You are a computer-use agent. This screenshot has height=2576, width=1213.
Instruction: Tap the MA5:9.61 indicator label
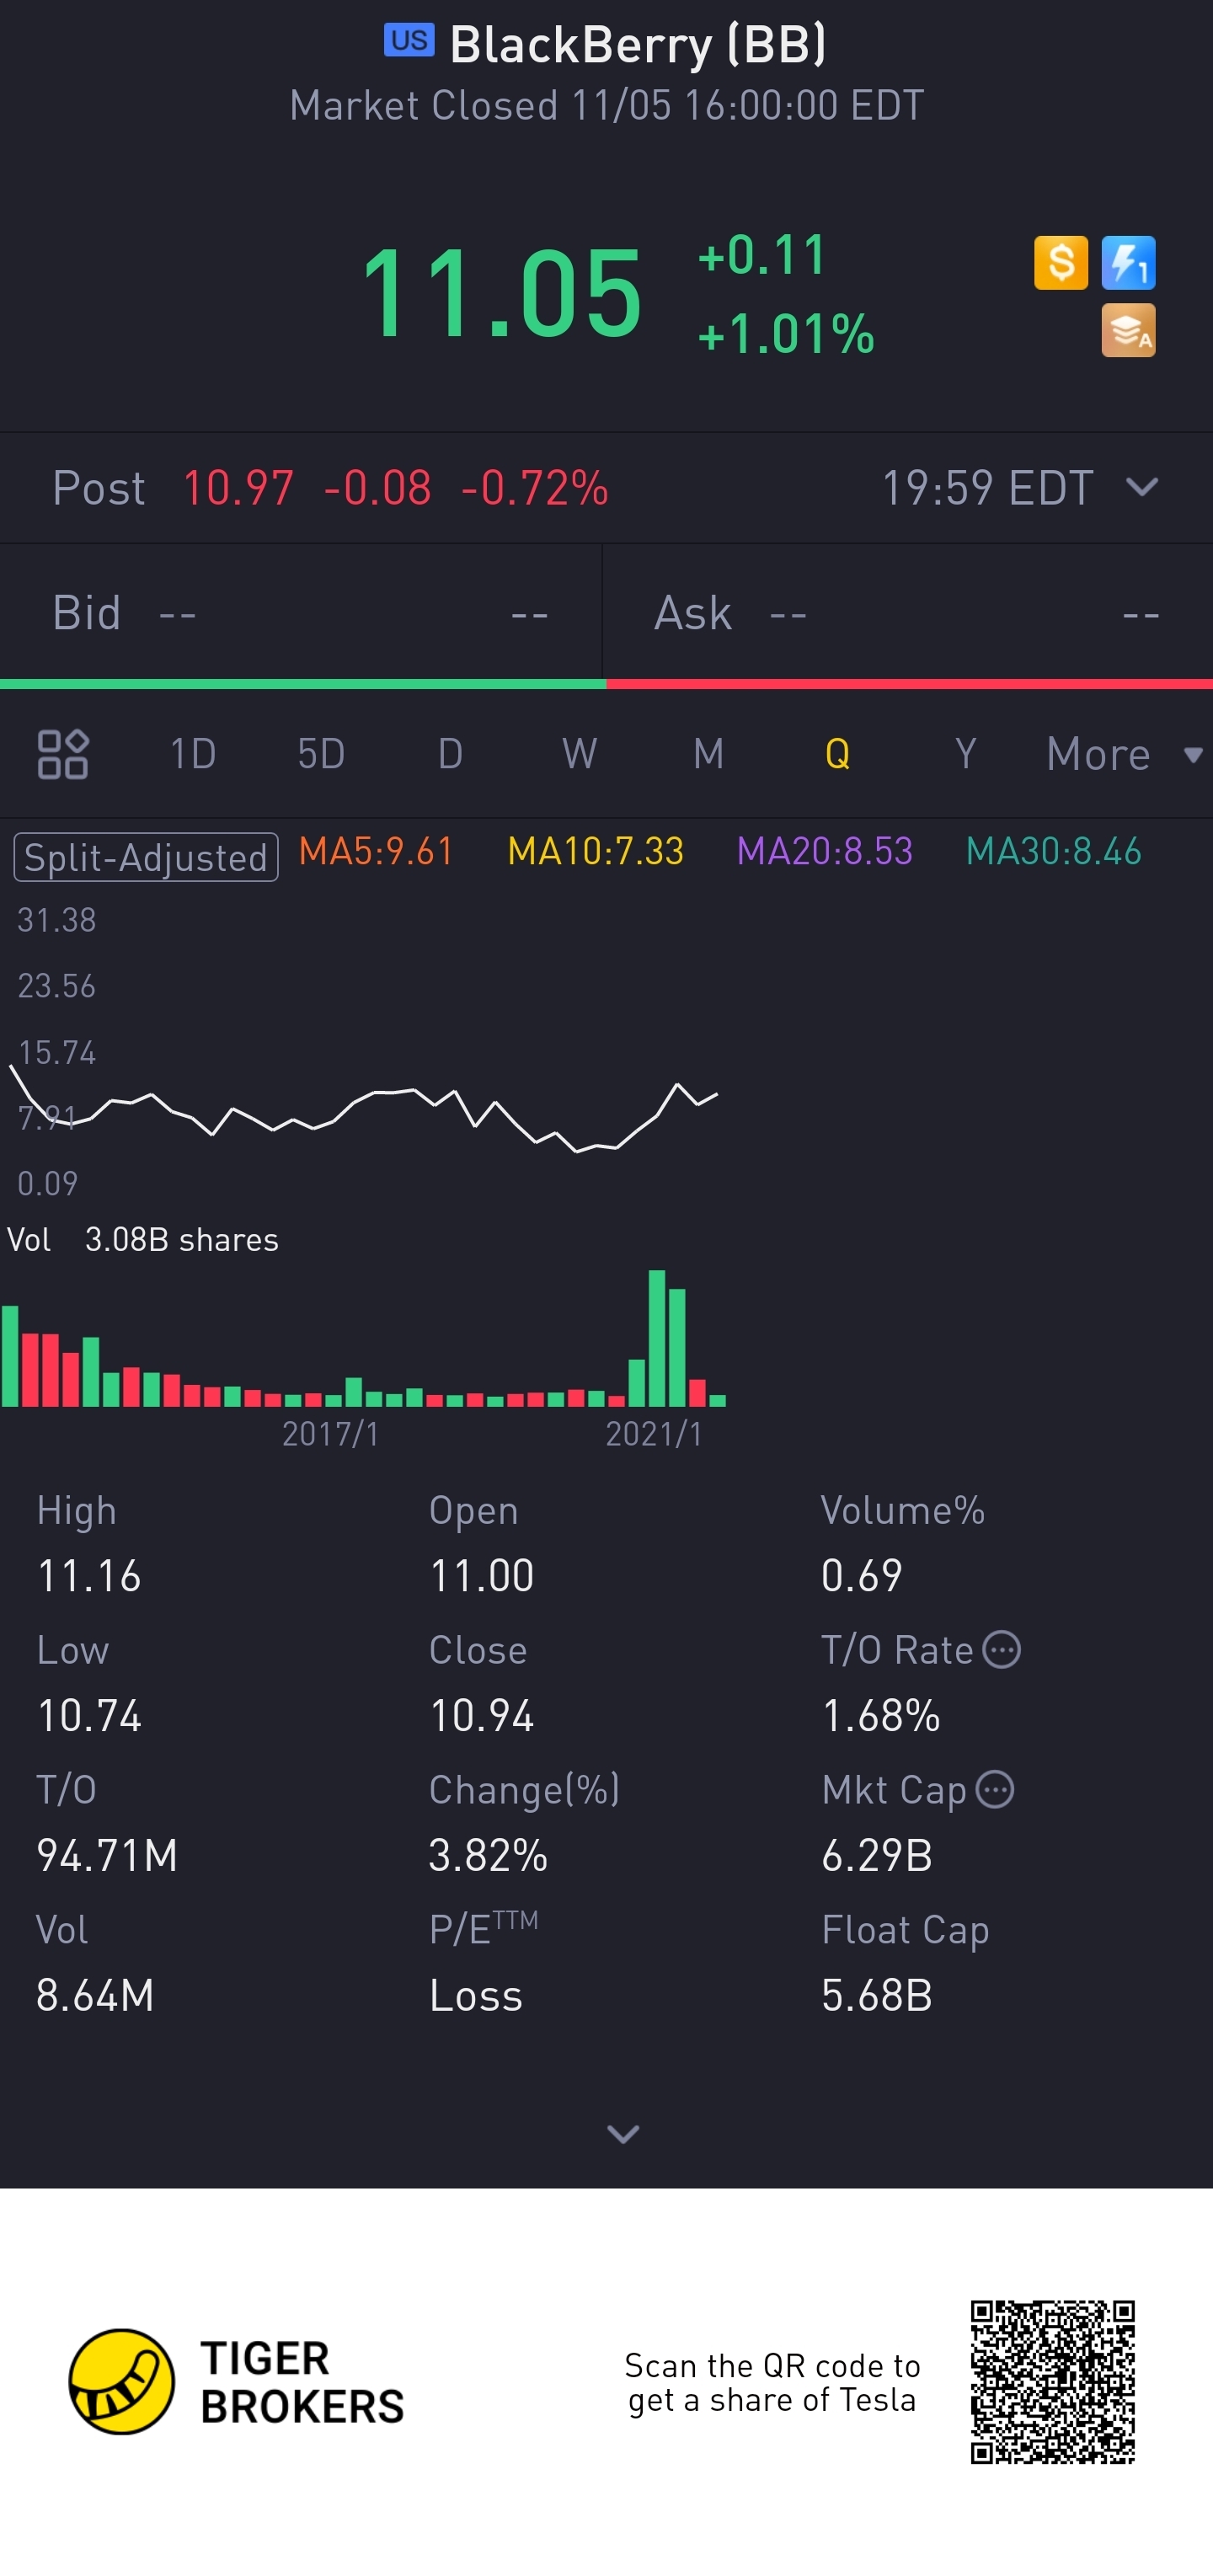[x=376, y=852]
